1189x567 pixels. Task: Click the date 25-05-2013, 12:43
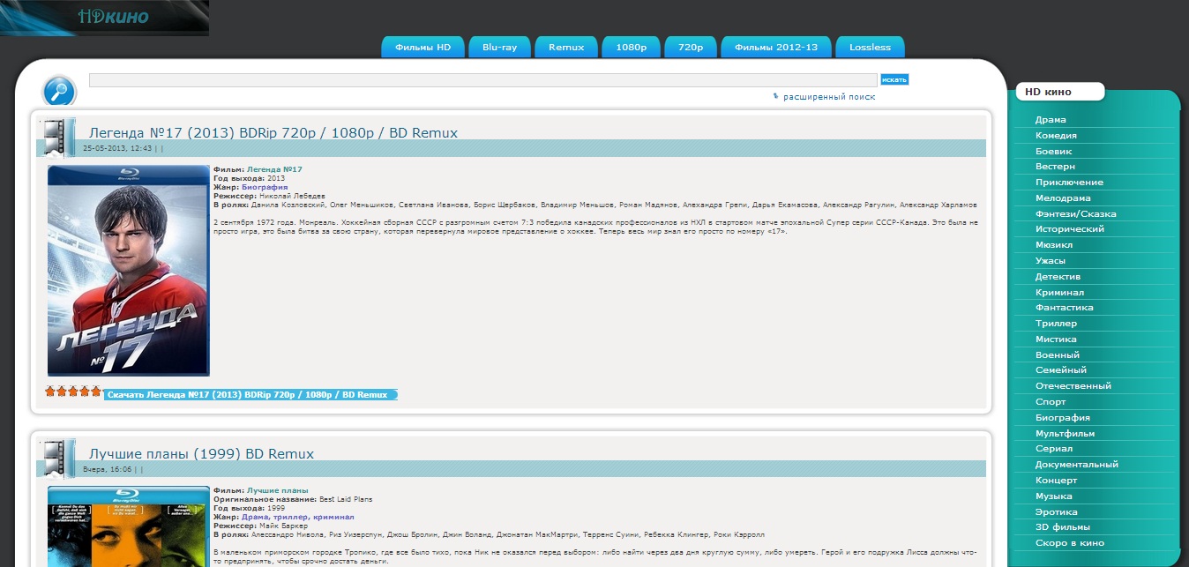tap(117, 148)
